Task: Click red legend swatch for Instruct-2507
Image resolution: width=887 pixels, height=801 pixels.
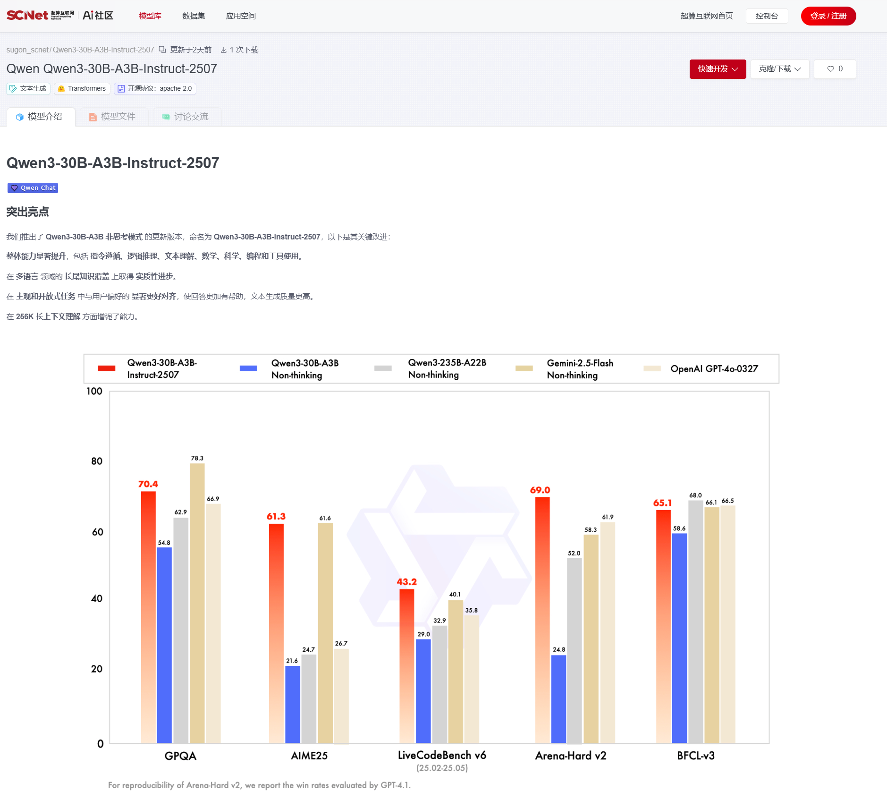Action: click(107, 368)
